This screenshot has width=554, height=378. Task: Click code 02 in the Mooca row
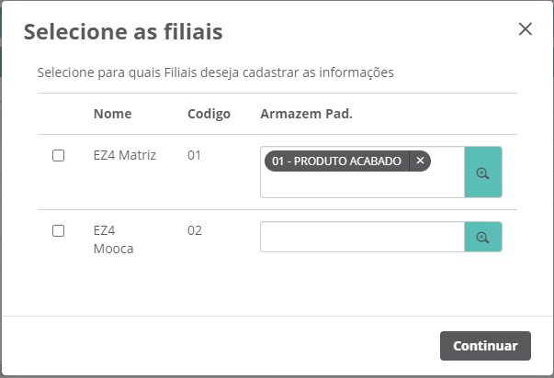195,230
